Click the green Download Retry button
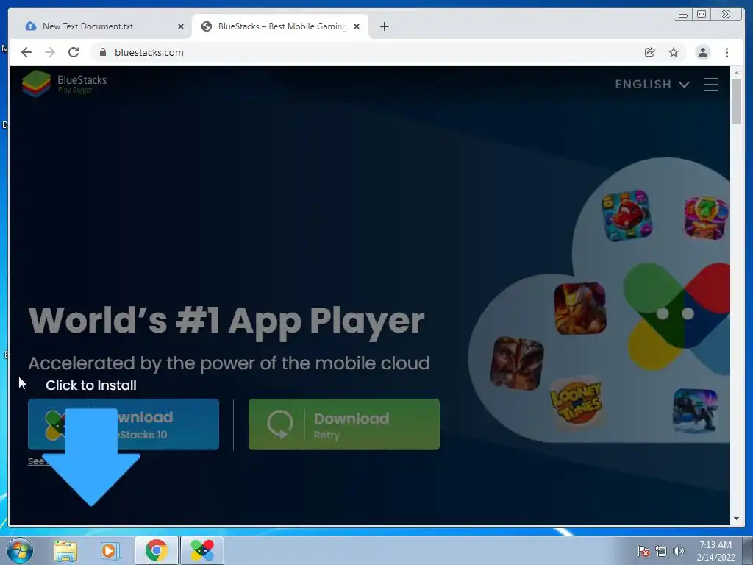The image size is (753, 565). 344,424
